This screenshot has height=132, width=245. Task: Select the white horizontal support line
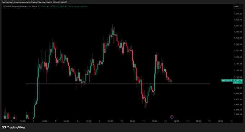(x=118, y=84)
